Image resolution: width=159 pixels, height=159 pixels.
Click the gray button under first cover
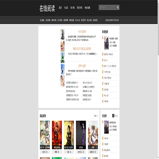(x=45, y=152)
